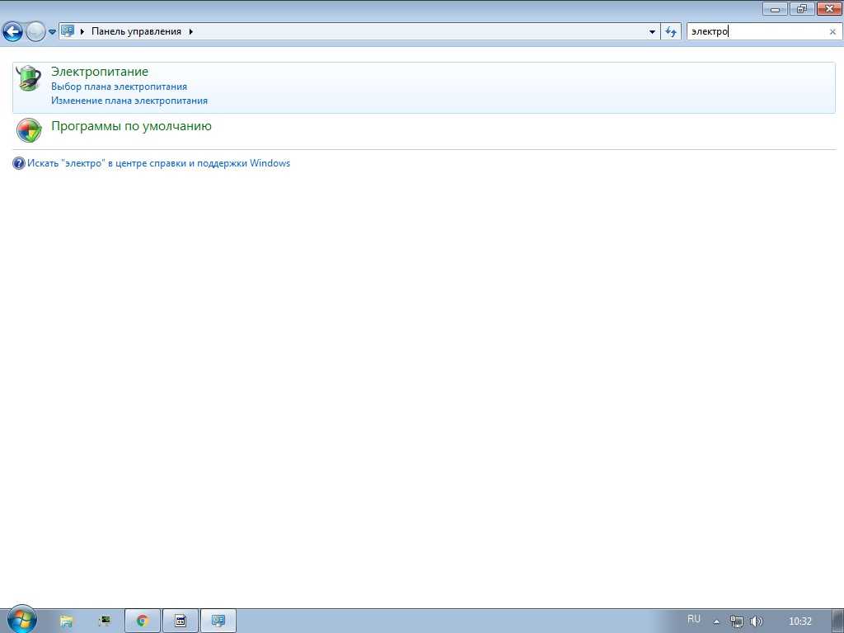Click the network tray icon

pyautogui.click(x=737, y=621)
